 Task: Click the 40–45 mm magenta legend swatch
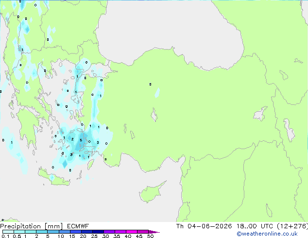click(x=132, y=232)
